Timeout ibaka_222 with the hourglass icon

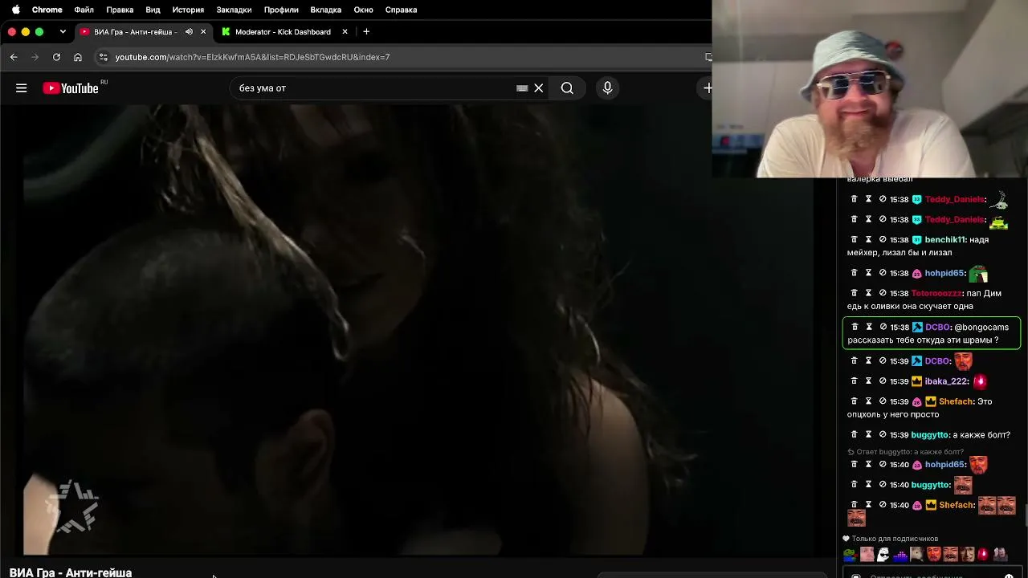[x=868, y=381]
